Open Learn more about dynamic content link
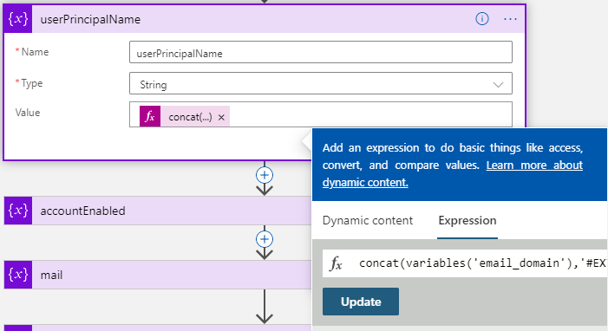The image size is (608, 331). tap(453, 173)
